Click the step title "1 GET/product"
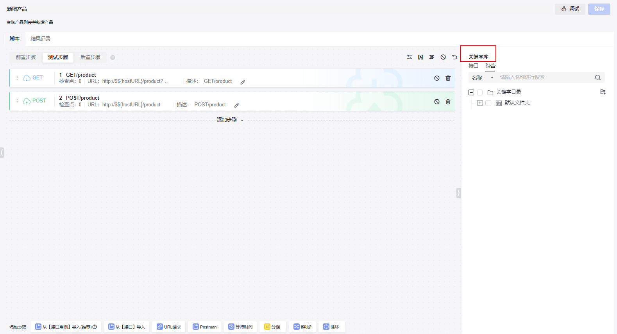This screenshot has height=334, width=617. pos(77,75)
